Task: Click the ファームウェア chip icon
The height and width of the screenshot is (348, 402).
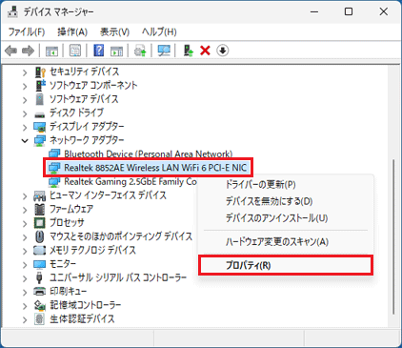Action: point(39,209)
